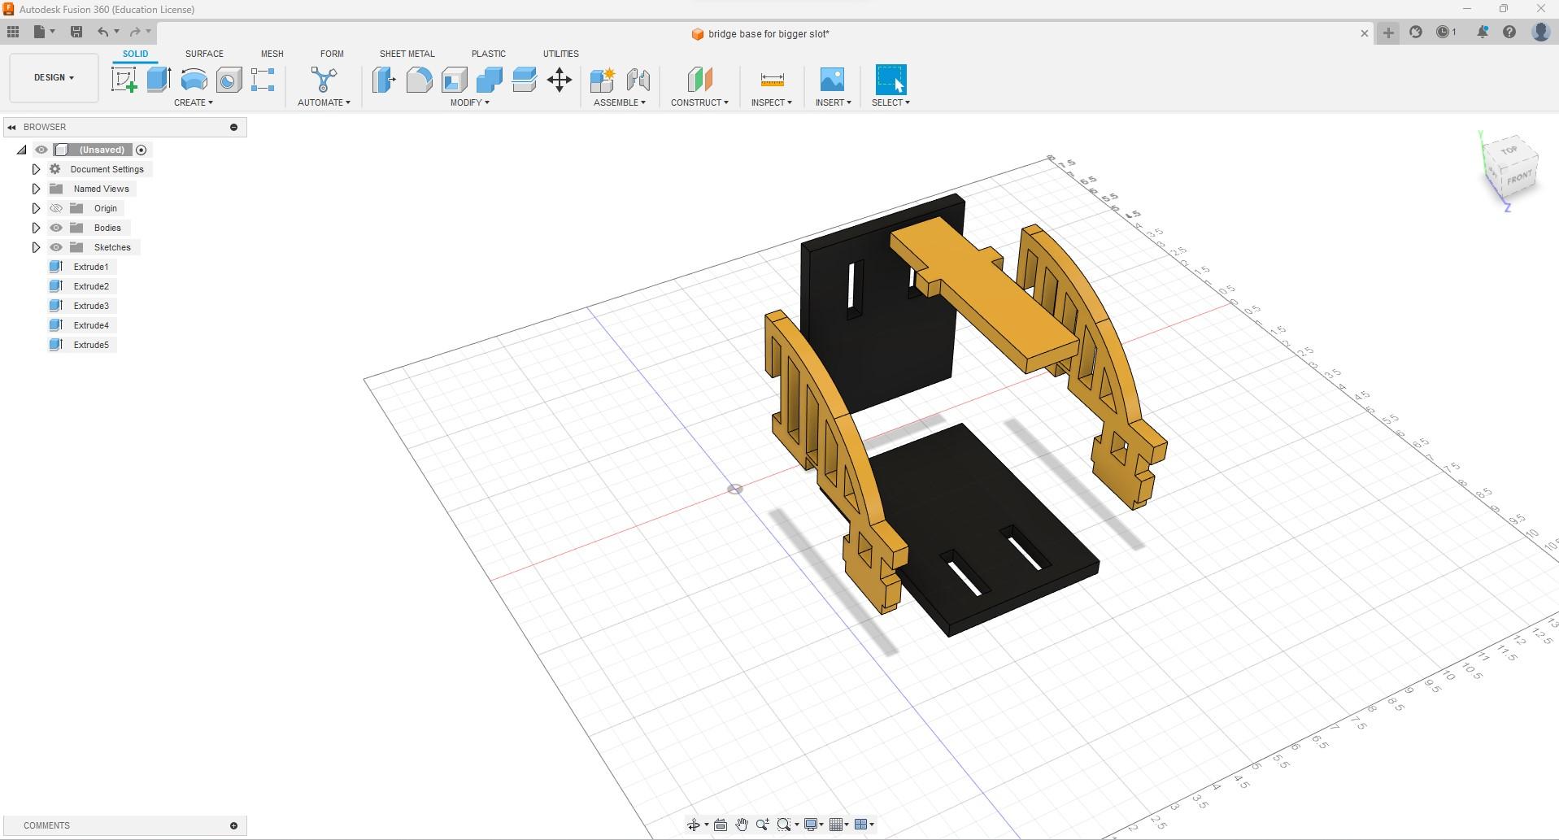The image size is (1559, 840).
Task: Select the Create Sketch tool
Action: pyautogui.click(x=124, y=80)
